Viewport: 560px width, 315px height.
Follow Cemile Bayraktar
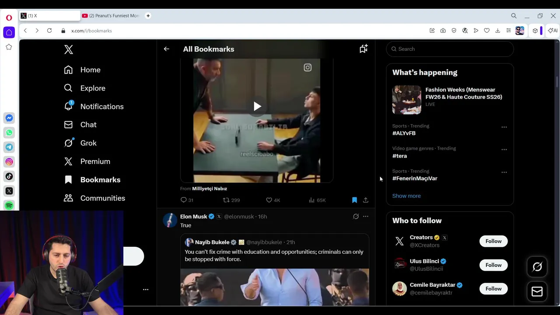[493, 289]
